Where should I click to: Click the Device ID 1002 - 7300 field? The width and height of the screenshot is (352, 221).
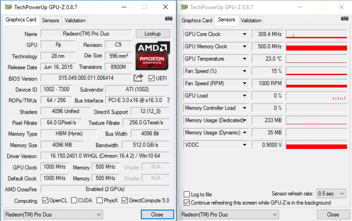point(56,89)
